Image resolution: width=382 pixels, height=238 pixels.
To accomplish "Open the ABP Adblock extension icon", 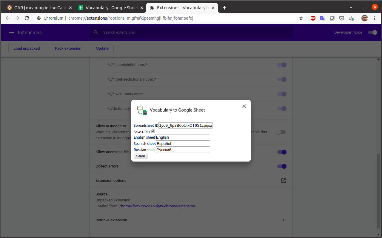I will coord(313,18).
